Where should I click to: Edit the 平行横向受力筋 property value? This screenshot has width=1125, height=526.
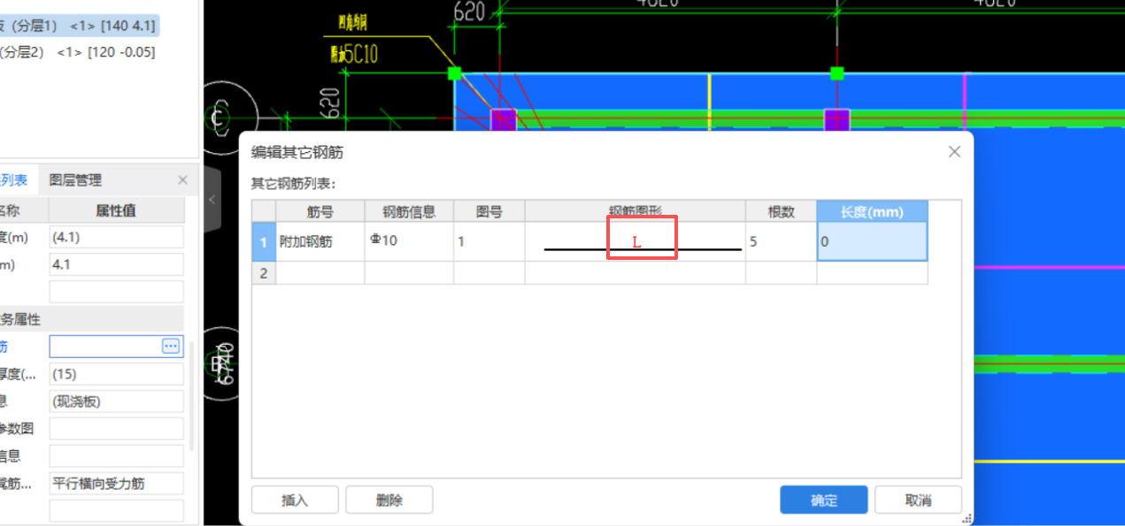[116, 483]
